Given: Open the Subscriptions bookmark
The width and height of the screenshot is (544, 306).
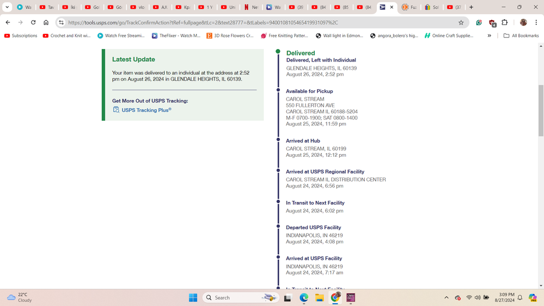Looking at the screenshot, I should click(x=21, y=35).
